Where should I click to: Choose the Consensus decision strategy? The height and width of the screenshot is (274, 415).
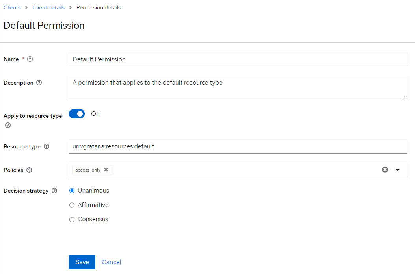click(72, 219)
